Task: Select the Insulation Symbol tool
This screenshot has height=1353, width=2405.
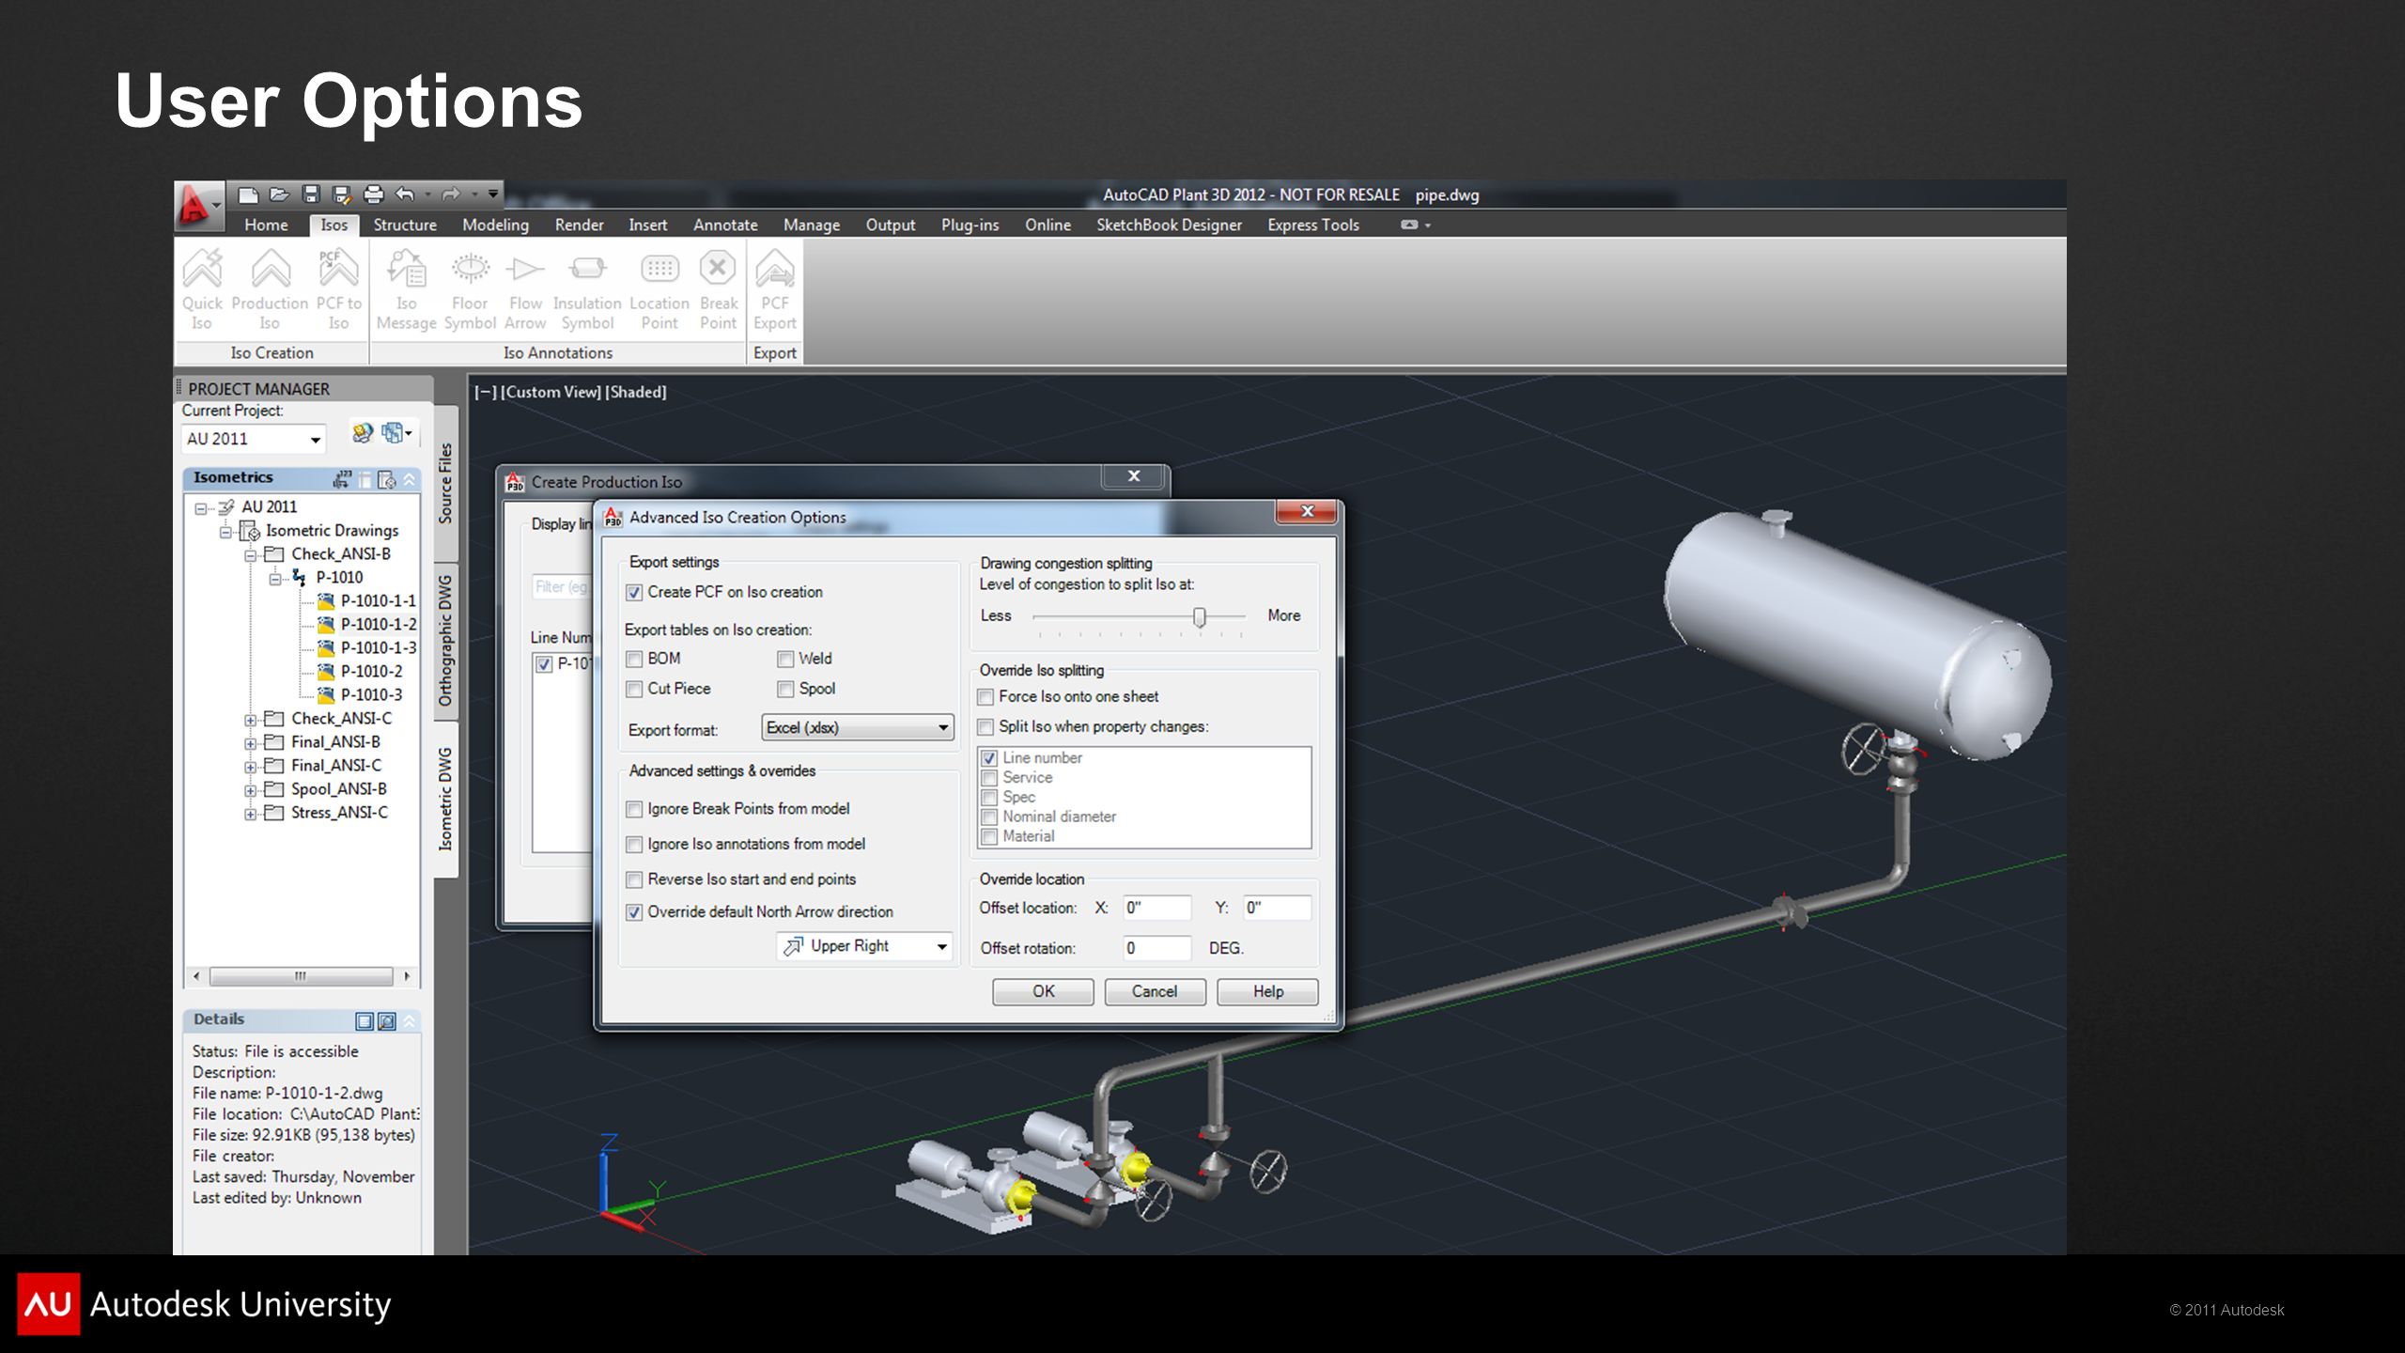Action: 587,288
